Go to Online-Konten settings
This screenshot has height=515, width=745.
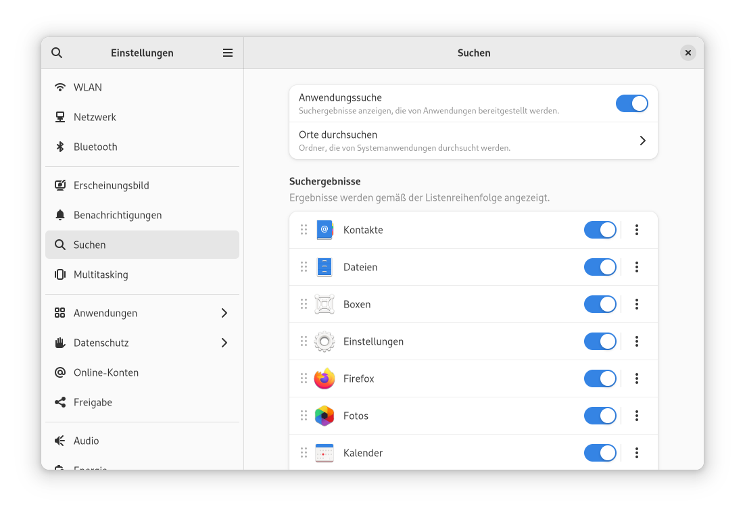[x=106, y=372]
